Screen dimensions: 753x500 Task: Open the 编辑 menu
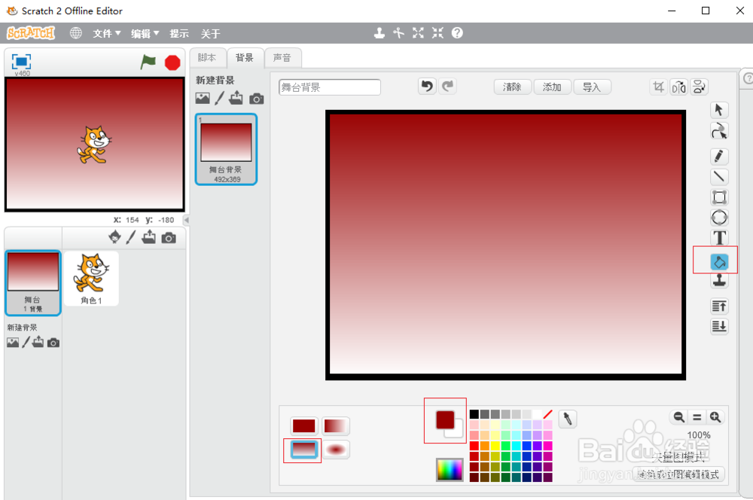(x=145, y=33)
